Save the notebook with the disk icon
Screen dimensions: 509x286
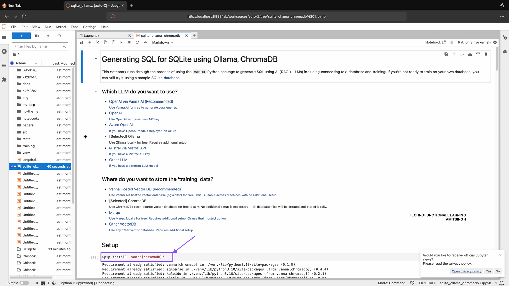coord(81,42)
